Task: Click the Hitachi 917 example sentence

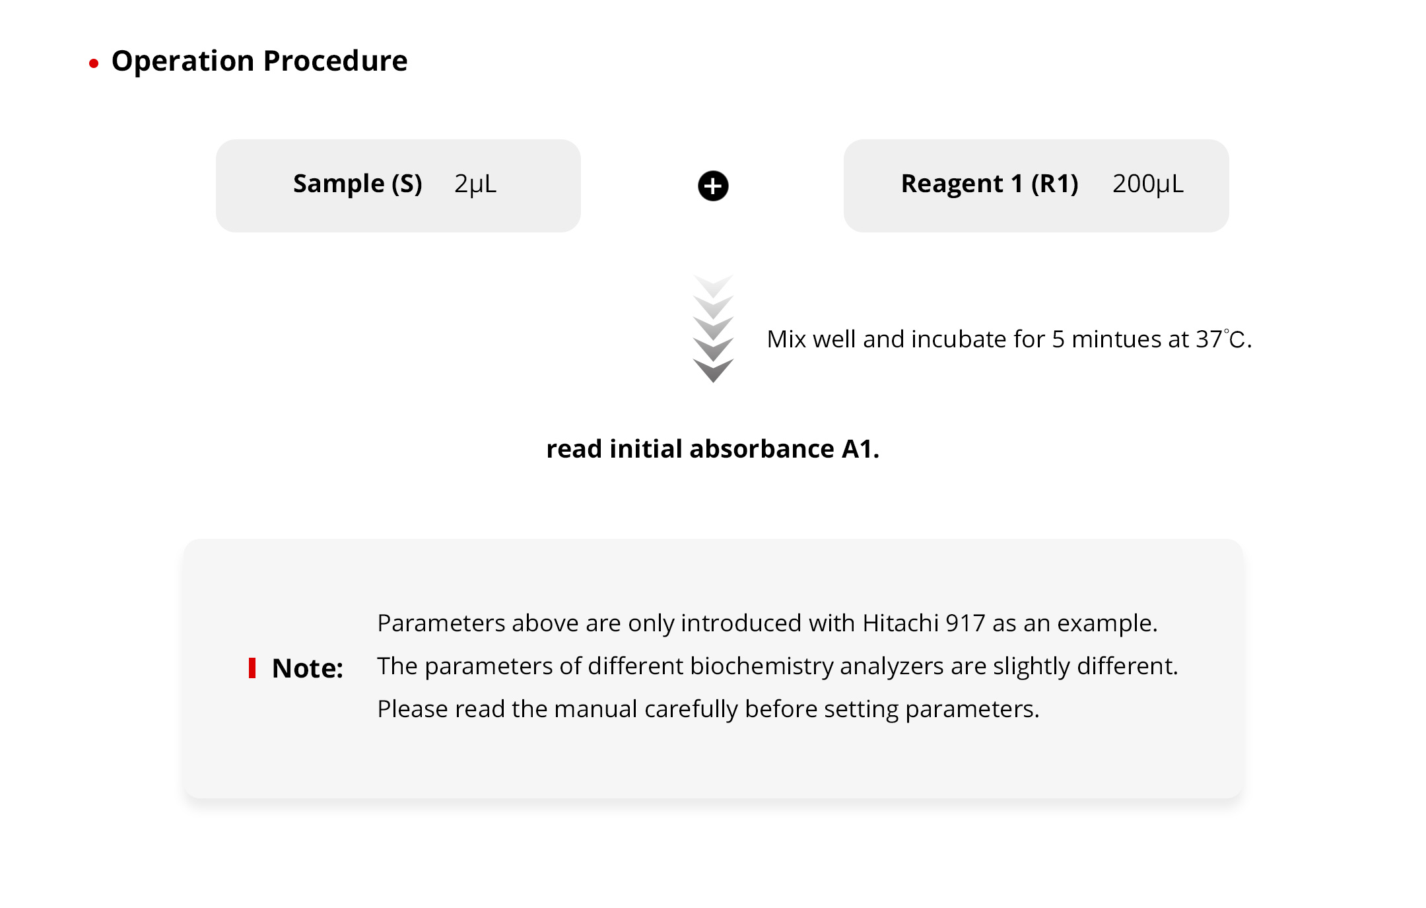Action: 767,623
